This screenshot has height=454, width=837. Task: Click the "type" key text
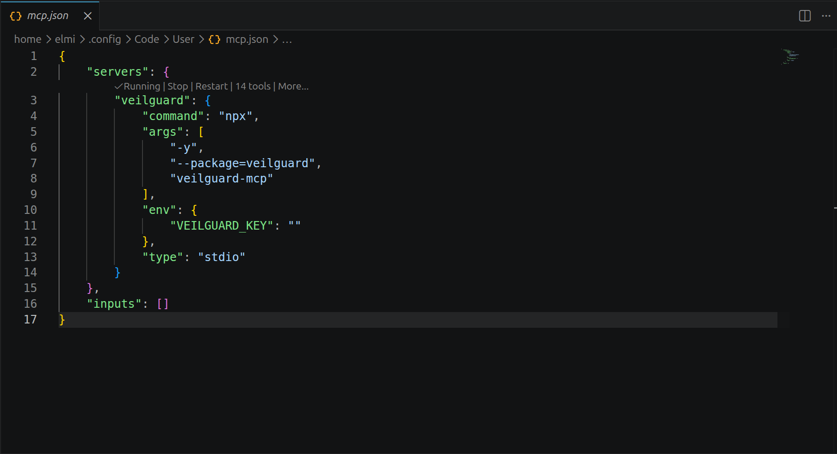pyautogui.click(x=163, y=257)
